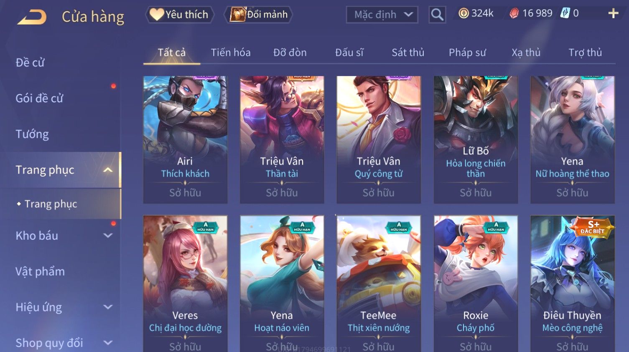The width and height of the screenshot is (629, 352).
Task: Expand Shop quy đổi section
Action: 108,343
